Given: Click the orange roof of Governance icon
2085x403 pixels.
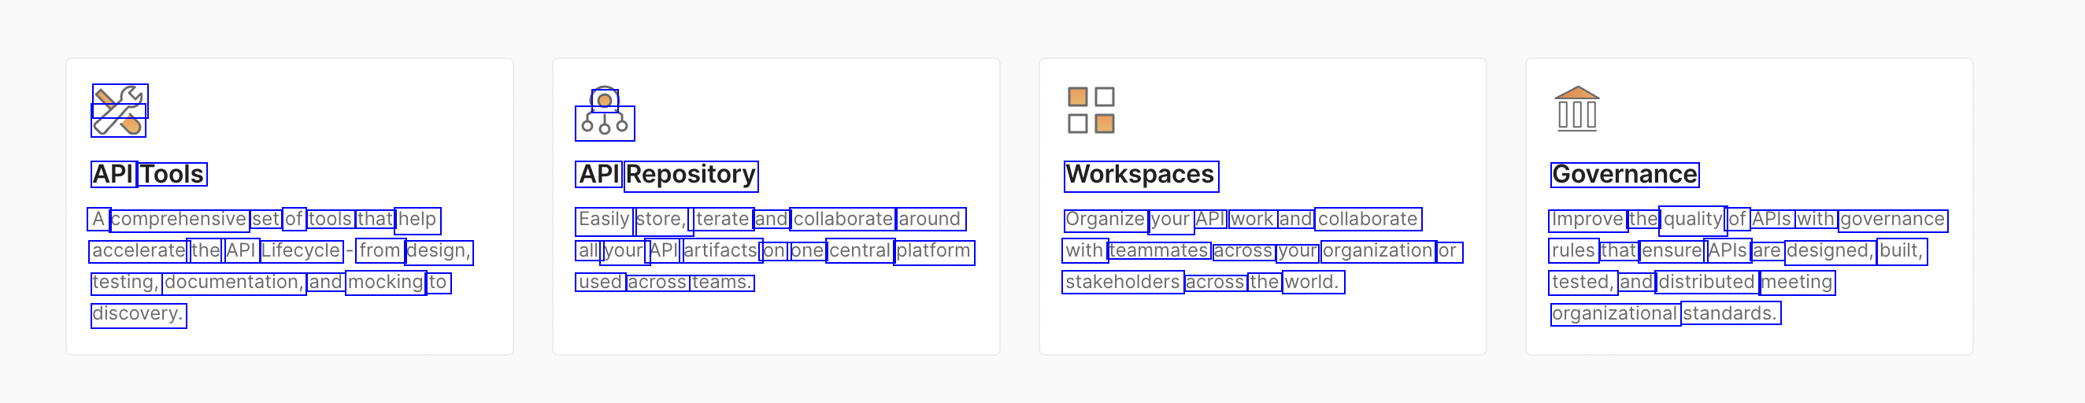Looking at the screenshot, I should point(1576,92).
